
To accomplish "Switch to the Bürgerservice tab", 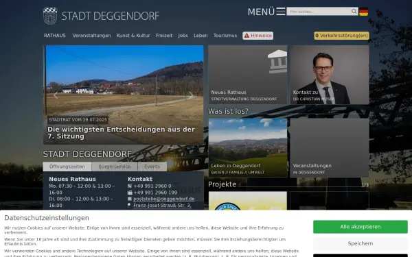I will pyautogui.click(x=114, y=167).
